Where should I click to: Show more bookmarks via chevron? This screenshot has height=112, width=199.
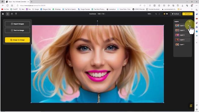192,9
